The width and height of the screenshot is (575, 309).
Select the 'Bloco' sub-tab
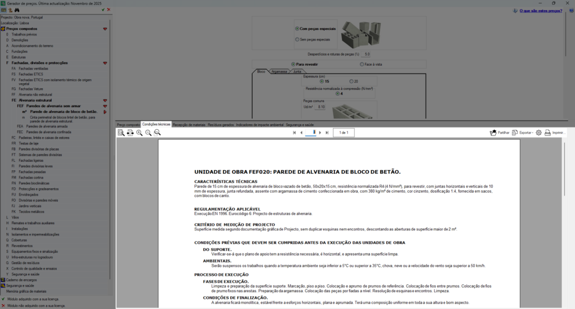[x=261, y=71]
